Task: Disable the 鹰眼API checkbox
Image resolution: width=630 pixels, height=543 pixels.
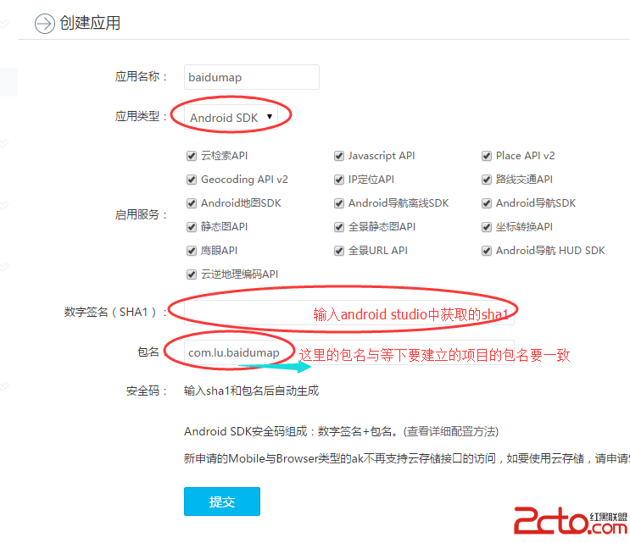Action: click(x=192, y=251)
